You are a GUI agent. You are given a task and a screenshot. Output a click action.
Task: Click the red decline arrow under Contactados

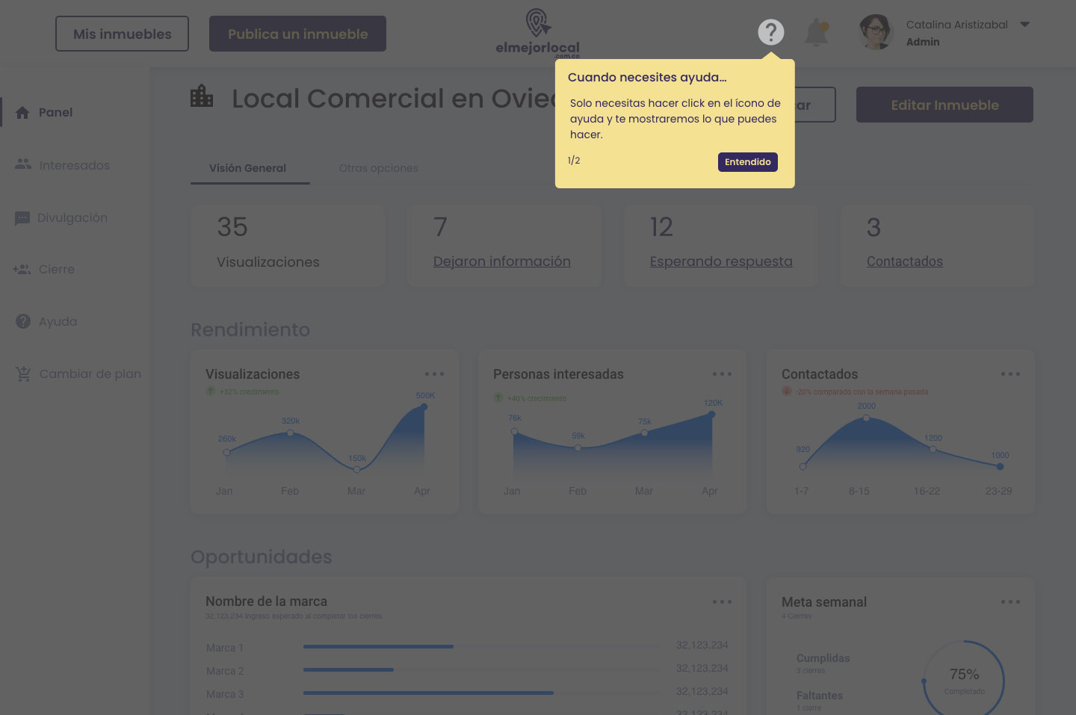[x=787, y=391]
